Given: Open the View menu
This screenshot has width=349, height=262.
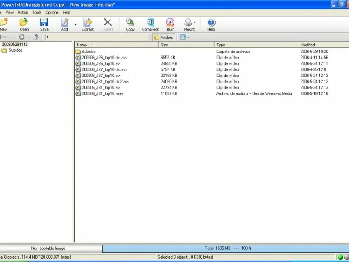Looking at the screenshot, I should click(9, 13).
